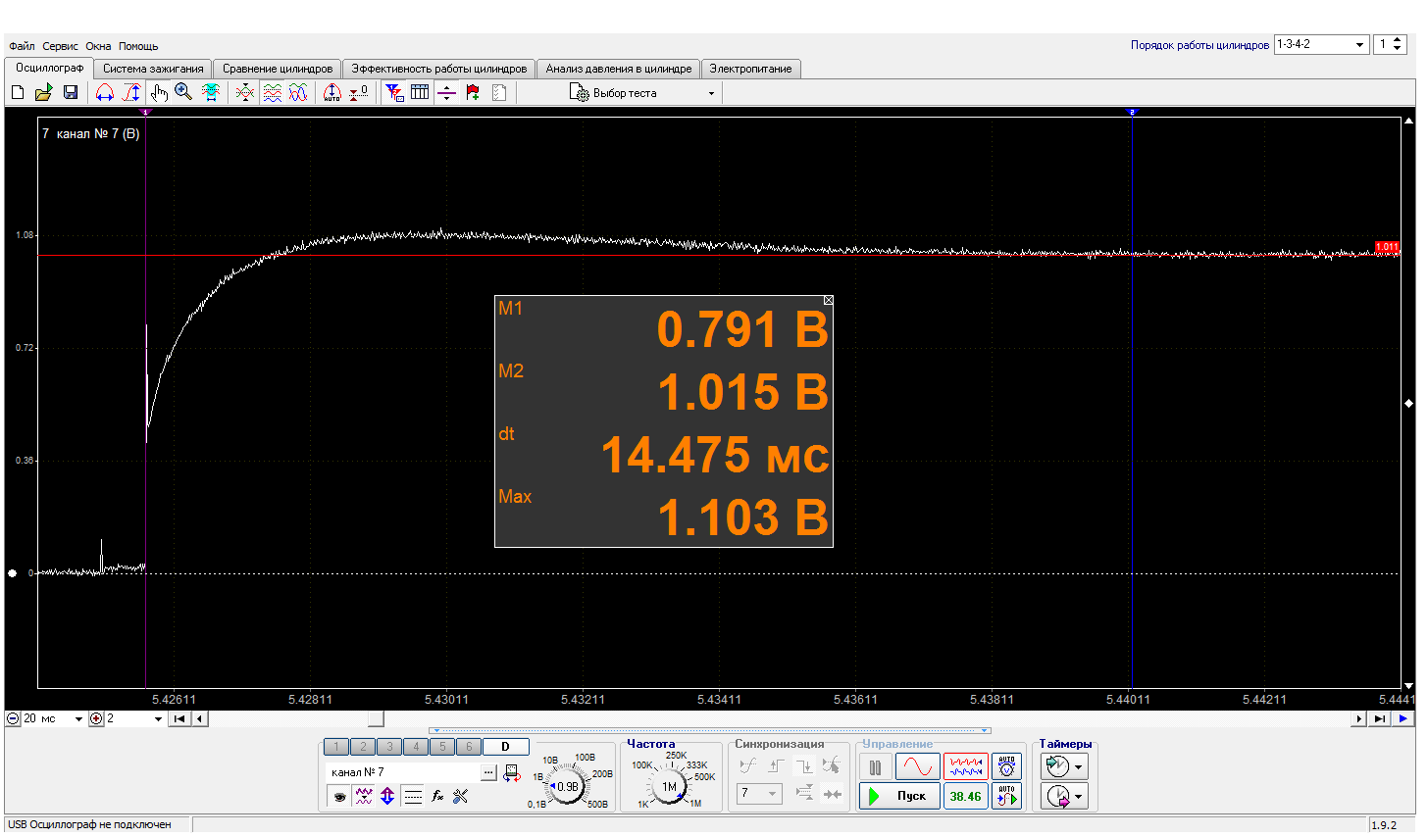Expand the first timer dropdown under Таймеры

pyautogui.click(x=1079, y=766)
